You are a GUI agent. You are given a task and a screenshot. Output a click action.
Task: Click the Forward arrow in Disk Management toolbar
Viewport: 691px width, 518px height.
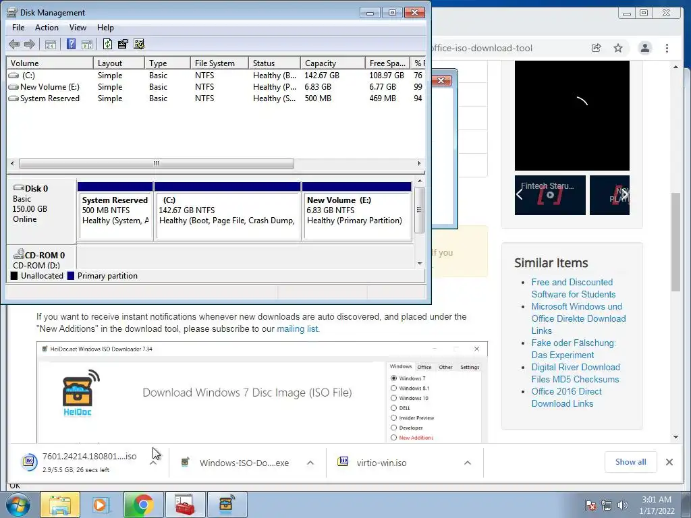(x=30, y=44)
